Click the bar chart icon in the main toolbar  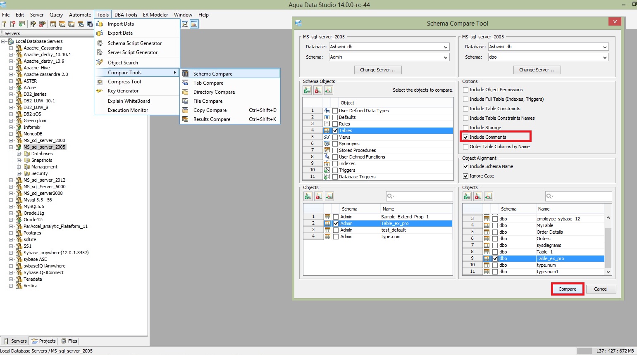pos(194,24)
